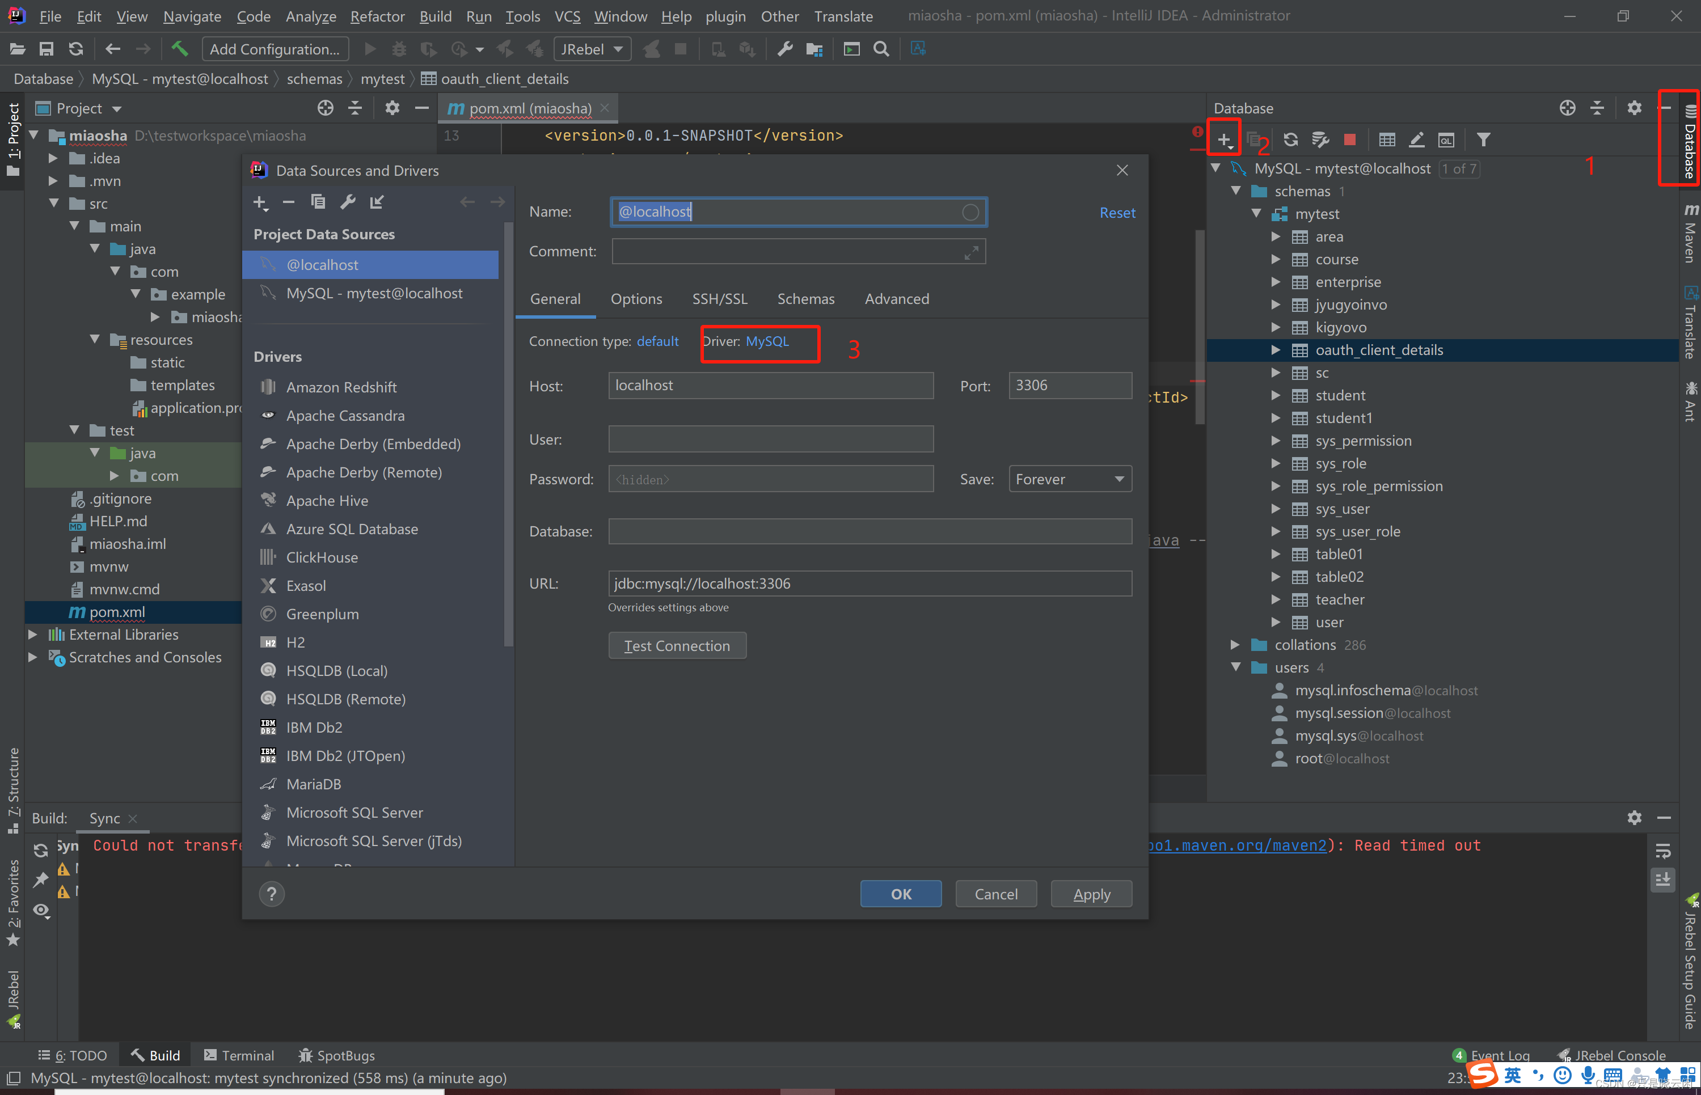
Task: Open the Refactor menu
Action: [x=377, y=16]
